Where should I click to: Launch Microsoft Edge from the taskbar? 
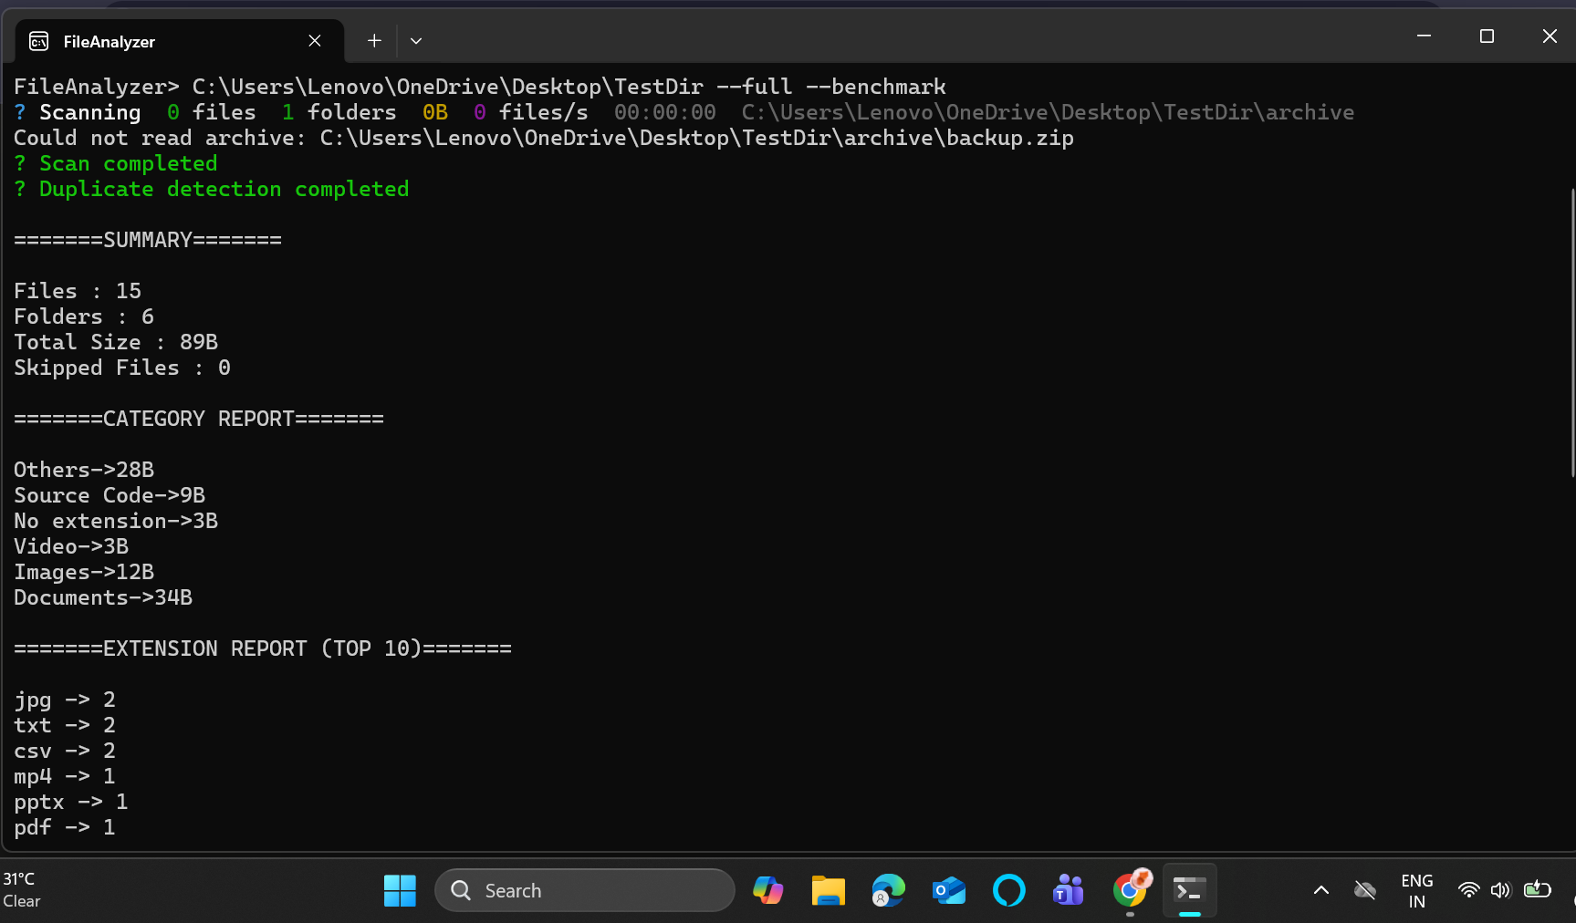[888, 890]
